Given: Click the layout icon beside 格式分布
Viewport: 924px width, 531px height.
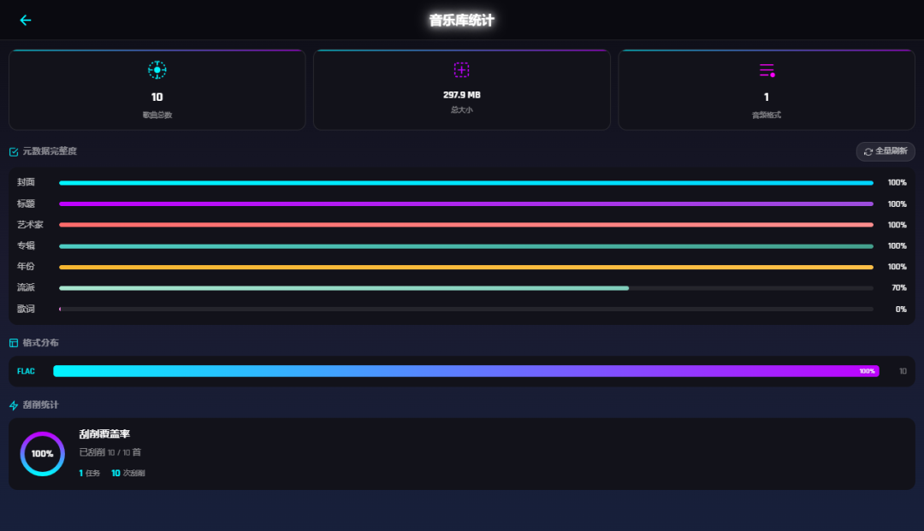Looking at the screenshot, I should tap(14, 343).
